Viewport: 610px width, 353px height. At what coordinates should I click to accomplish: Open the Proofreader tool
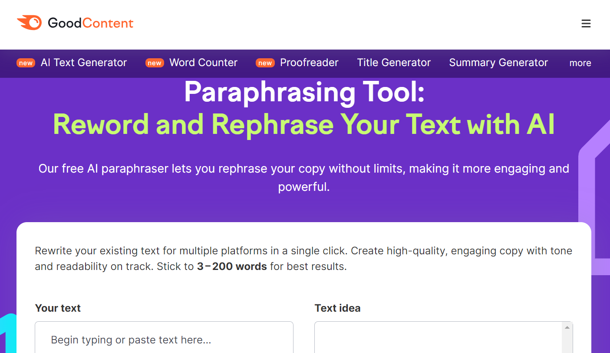pyautogui.click(x=309, y=63)
